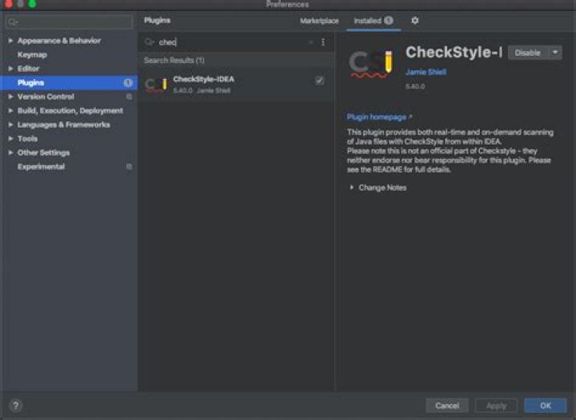Click the project-level icon beside Experimental
Viewport: 576px width, 420px height.
129,167
